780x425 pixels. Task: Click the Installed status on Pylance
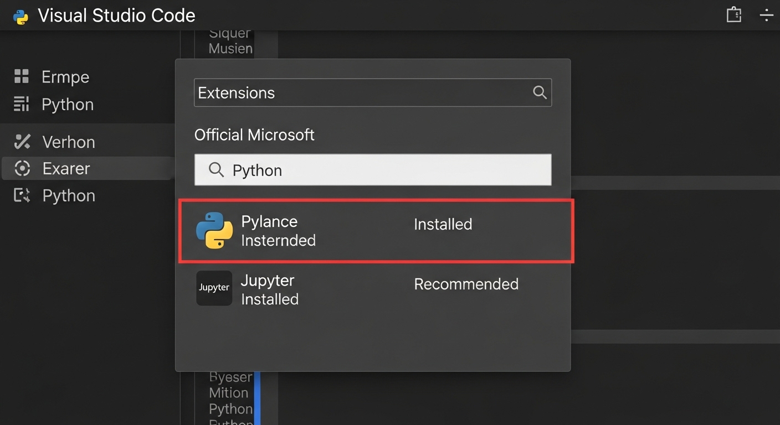click(443, 224)
